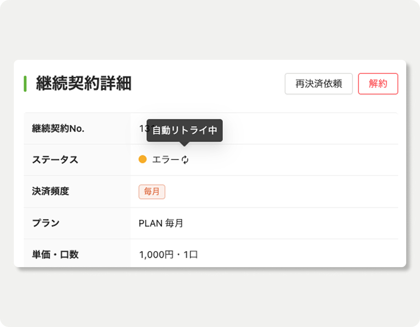Click the 自動リトライ中 tooltip
Image resolution: width=420 pixels, height=327 pixels.
point(185,130)
